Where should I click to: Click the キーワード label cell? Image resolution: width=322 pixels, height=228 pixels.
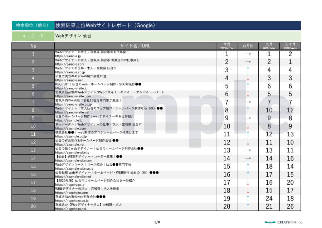[32, 36]
